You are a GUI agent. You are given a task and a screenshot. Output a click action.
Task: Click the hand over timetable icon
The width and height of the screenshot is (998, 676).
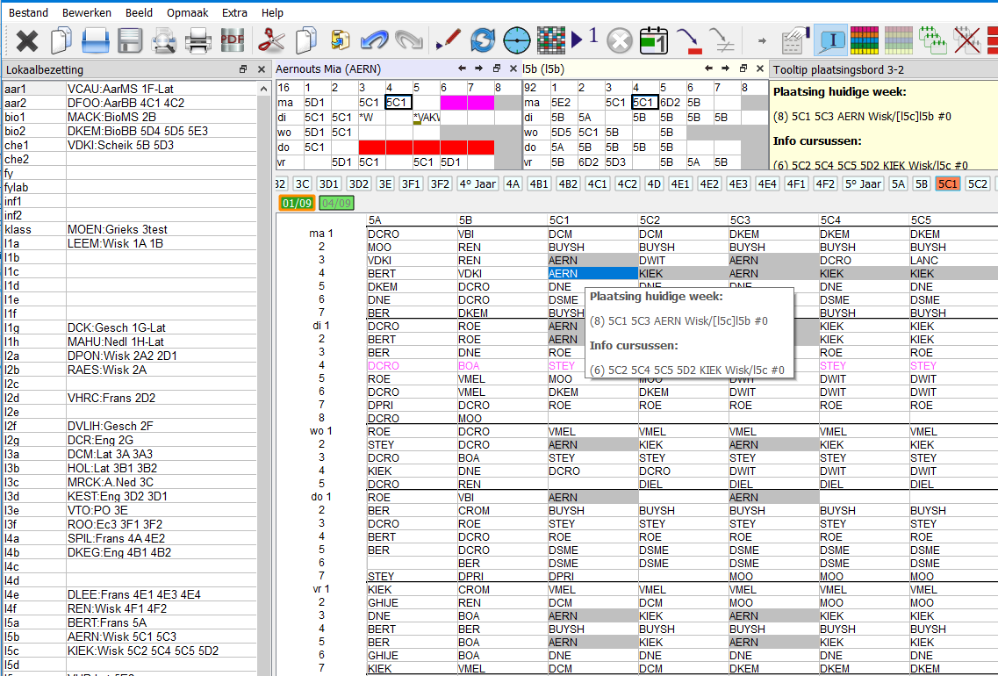(x=795, y=40)
